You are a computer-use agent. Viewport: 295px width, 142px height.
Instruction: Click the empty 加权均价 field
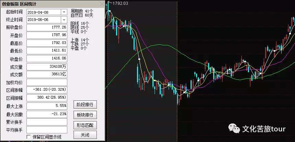[x=47, y=82]
